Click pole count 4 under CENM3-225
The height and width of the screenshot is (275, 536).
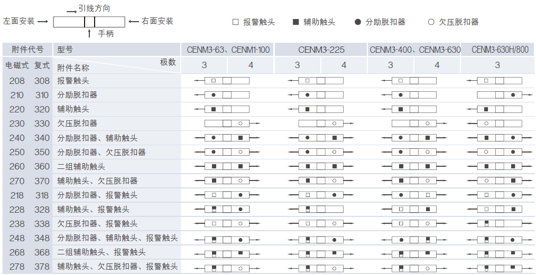coord(344,65)
